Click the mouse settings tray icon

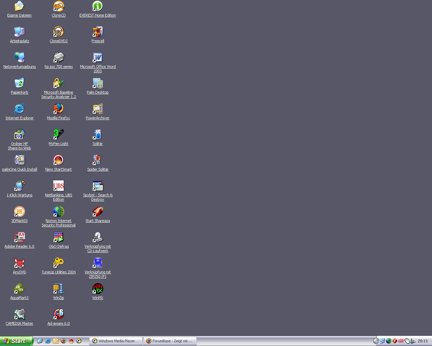[x=407, y=341]
